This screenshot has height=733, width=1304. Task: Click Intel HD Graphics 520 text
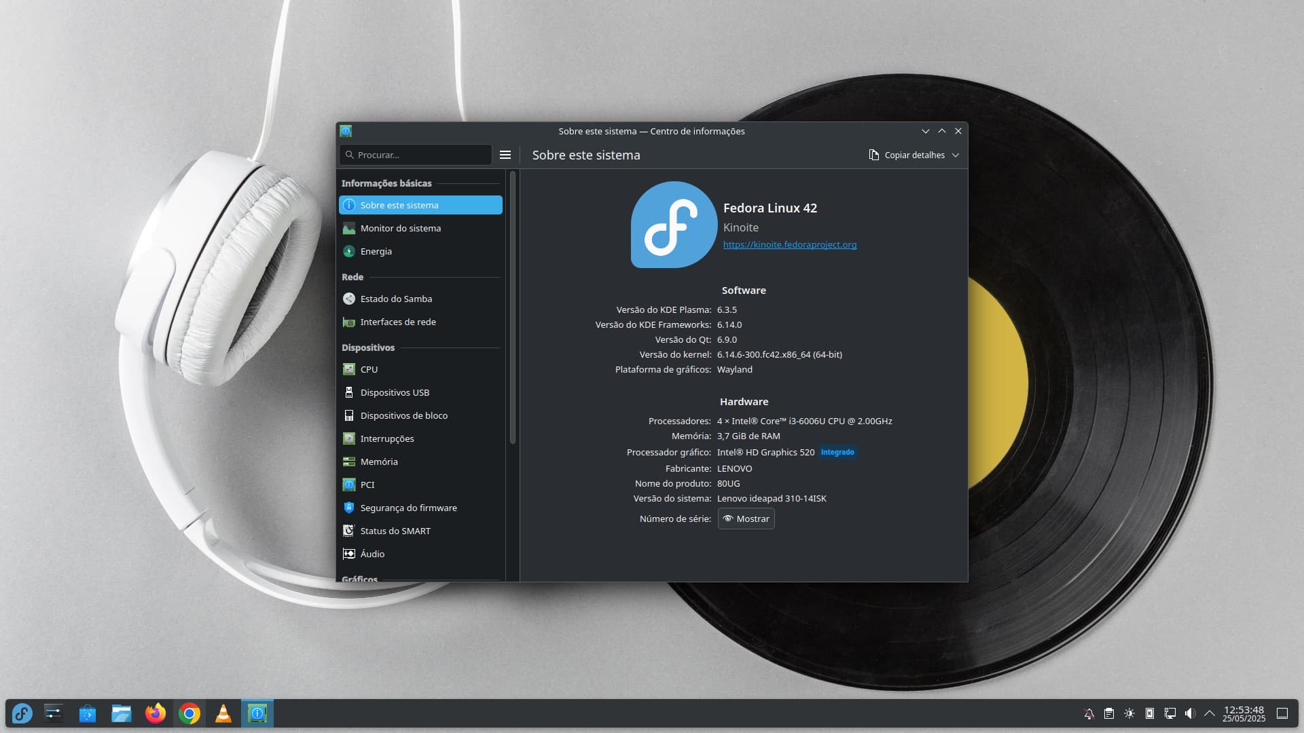point(765,452)
